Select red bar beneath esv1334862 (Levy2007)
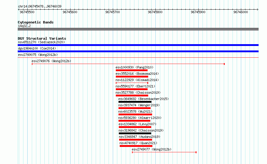267x164 pixels. point(135,127)
